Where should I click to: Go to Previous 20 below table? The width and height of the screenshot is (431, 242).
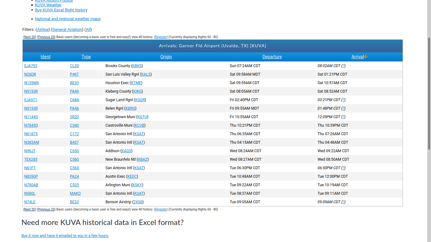[x=46, y=210]
